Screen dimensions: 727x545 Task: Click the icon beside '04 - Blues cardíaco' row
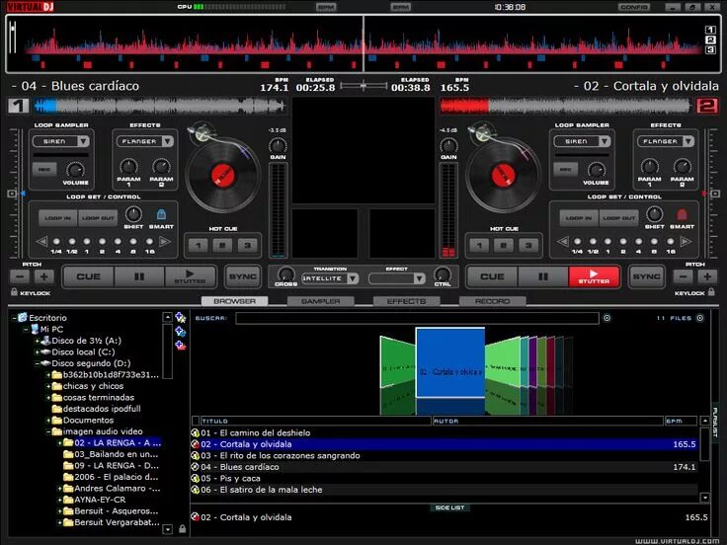[196, 467]
